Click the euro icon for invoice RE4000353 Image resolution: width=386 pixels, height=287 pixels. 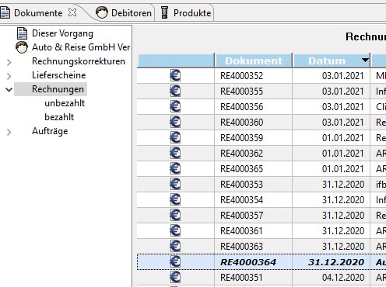[175, 184]
